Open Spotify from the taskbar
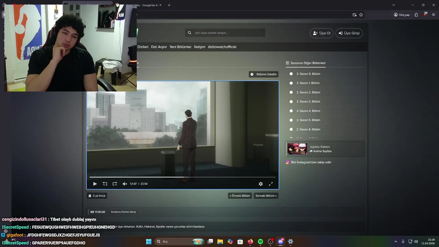 tap(260, 242)
